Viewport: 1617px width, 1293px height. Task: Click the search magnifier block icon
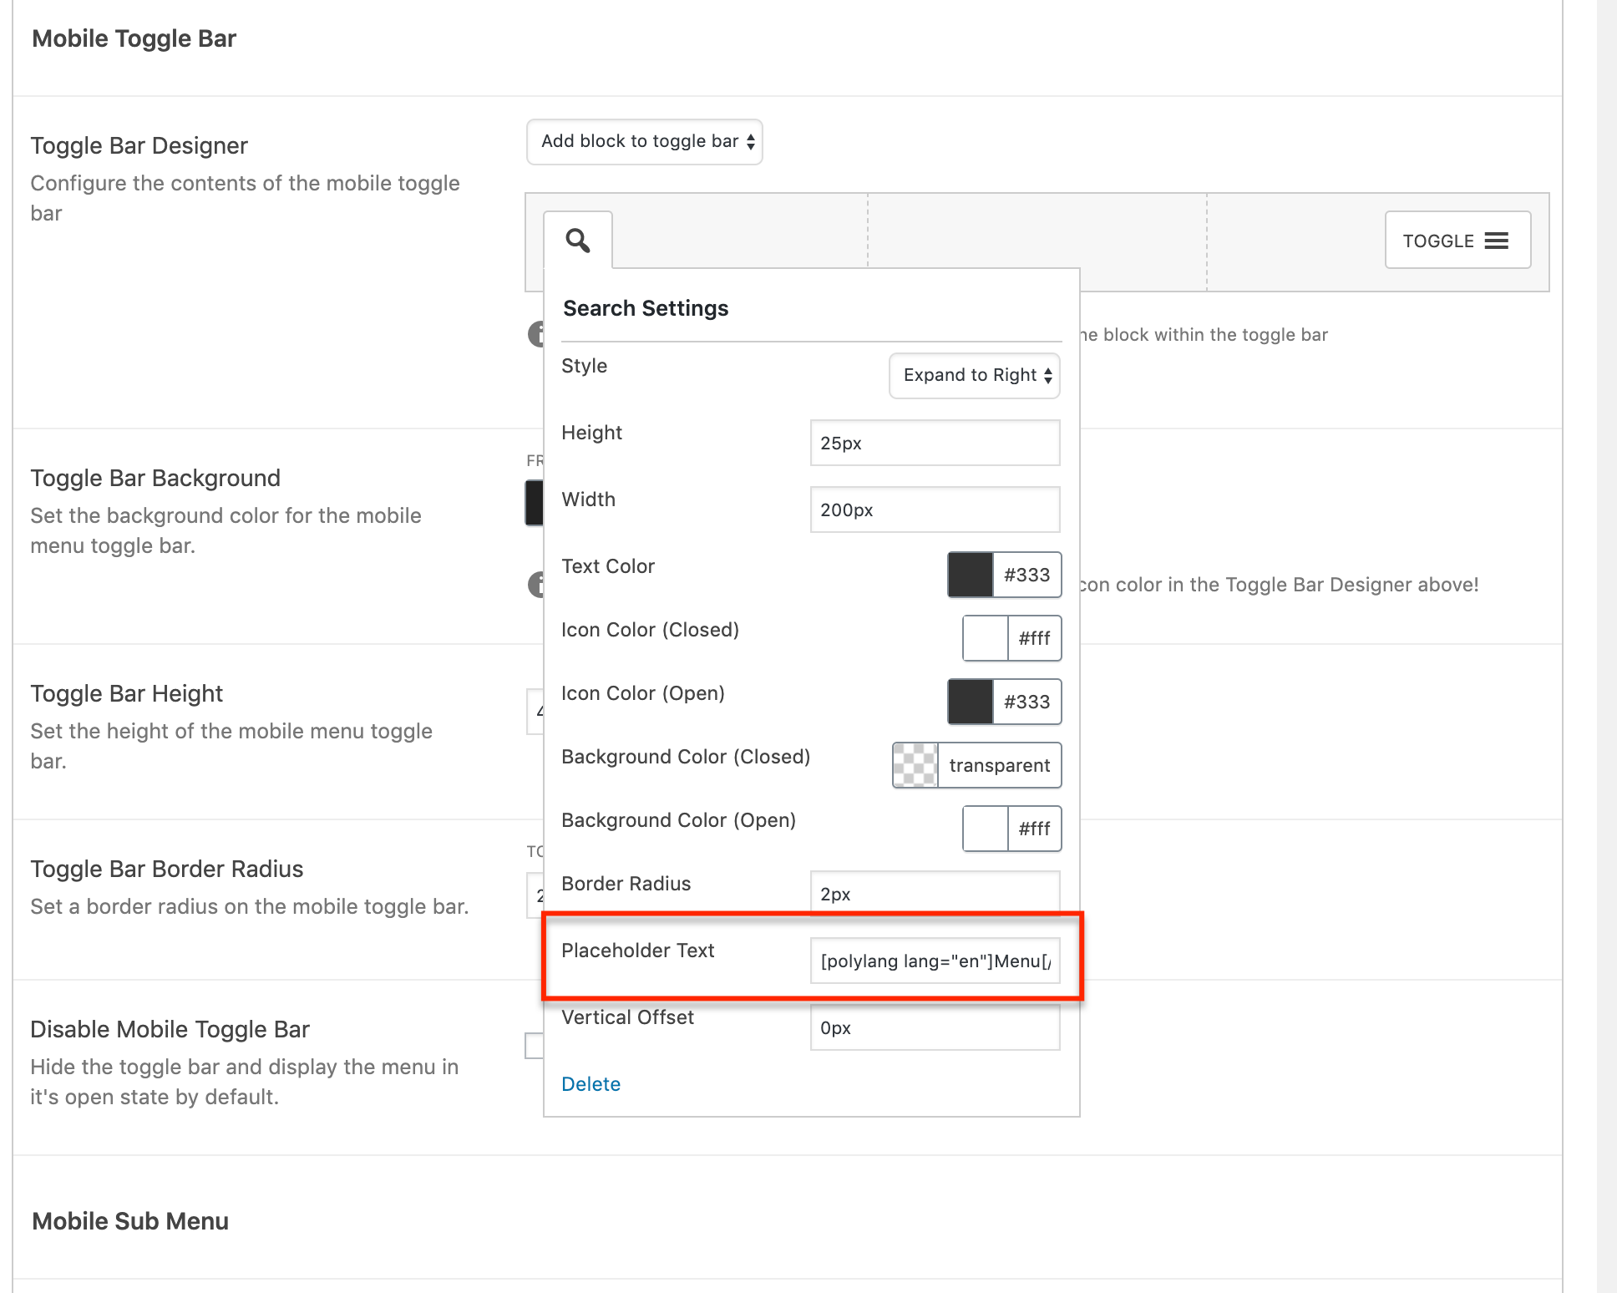click(578, 241)
